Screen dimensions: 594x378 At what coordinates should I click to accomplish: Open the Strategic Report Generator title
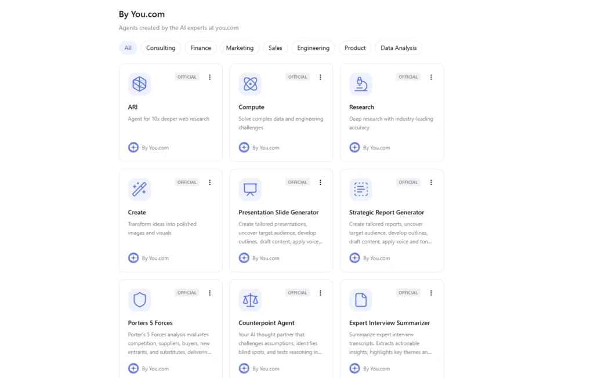[386, 213]
